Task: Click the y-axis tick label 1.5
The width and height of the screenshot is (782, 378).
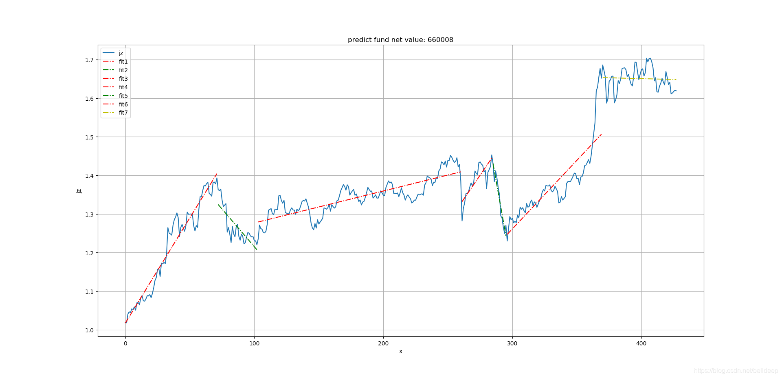Action: point(89,137)
